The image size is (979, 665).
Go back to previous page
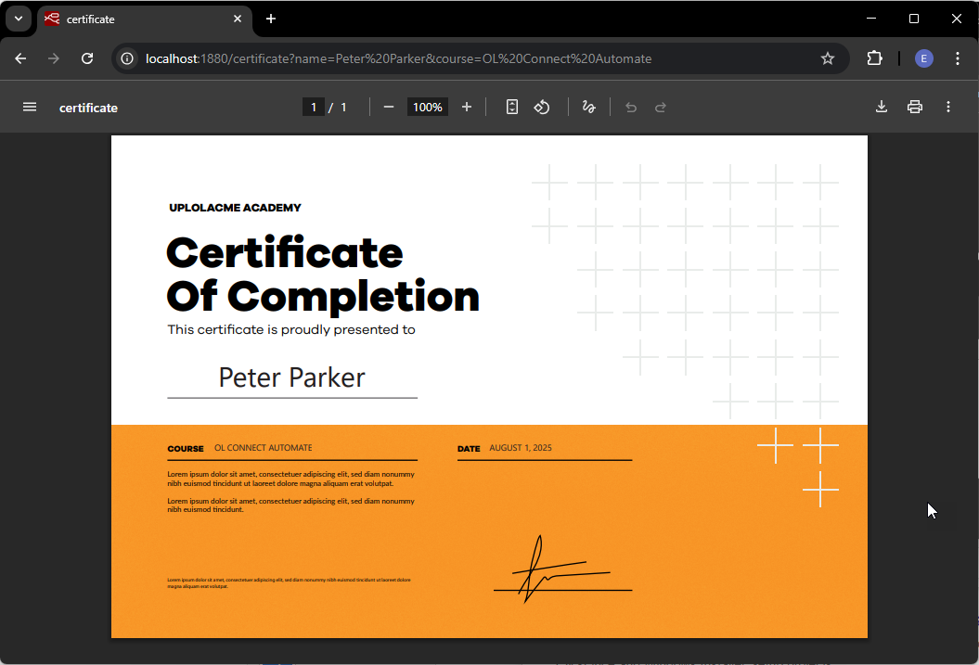pyautogui.click(x=21, y=58)
